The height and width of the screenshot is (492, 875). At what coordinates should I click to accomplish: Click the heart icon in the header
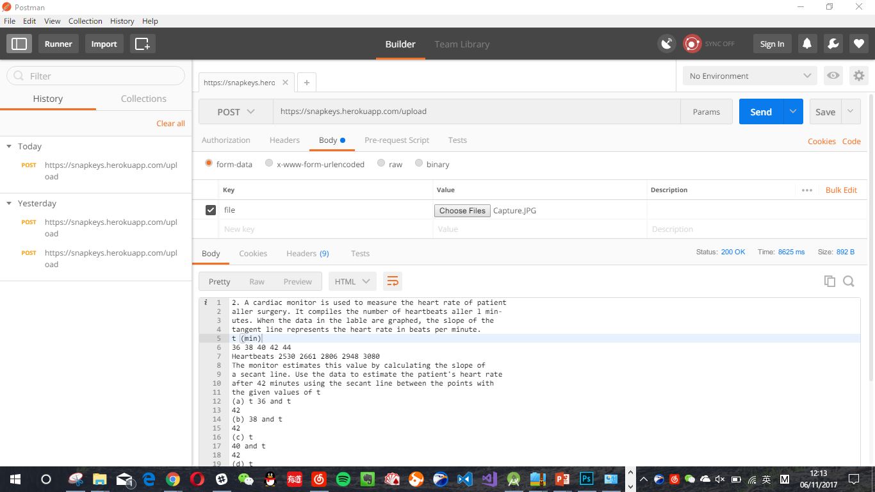(859, 44)
